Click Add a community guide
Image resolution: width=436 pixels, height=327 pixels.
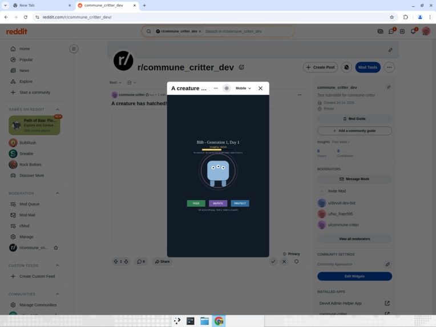(354, 131)
